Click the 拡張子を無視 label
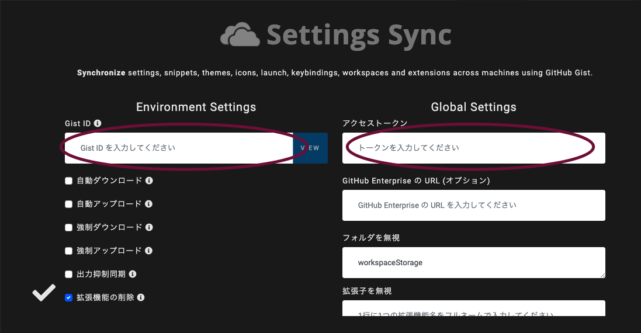Screen dimensions: 641x333 click(x=367, y=290)
